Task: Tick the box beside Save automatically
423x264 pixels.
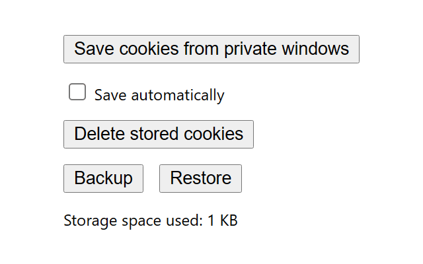Action: click(77, 92)
